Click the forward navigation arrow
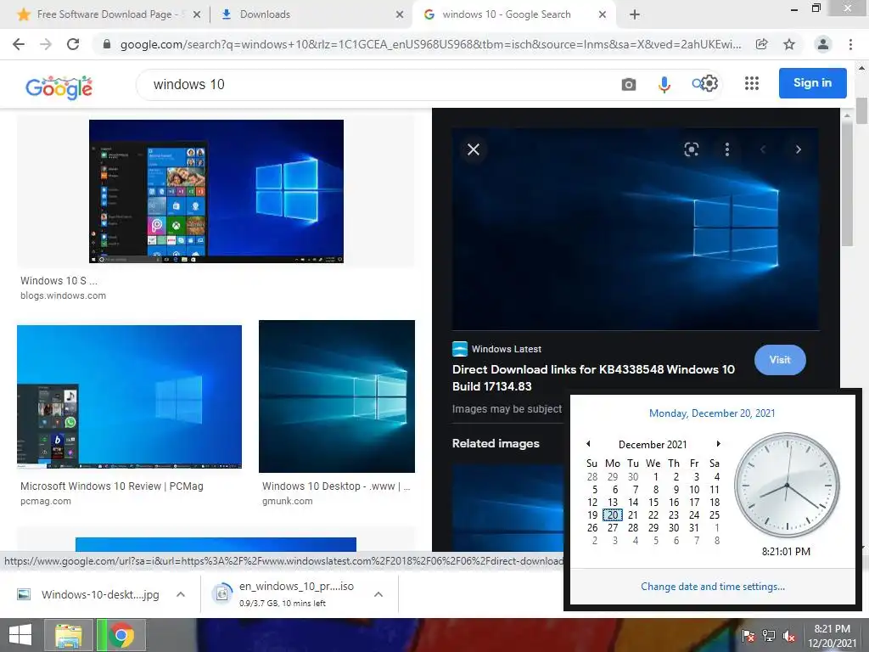Viewport: 869px width, 652px height. click(46, 44)
